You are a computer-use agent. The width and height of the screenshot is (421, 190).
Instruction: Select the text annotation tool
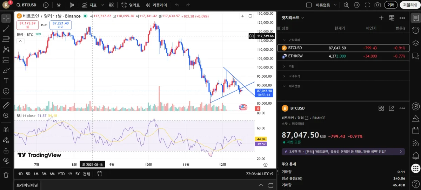click(x=6, y=80)
